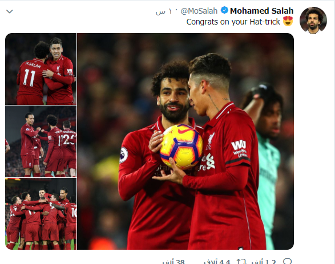The width and height of the screenshot is (335, 264).
Task: Click the 1.2 thousand replies count
Action: [264, 262]
